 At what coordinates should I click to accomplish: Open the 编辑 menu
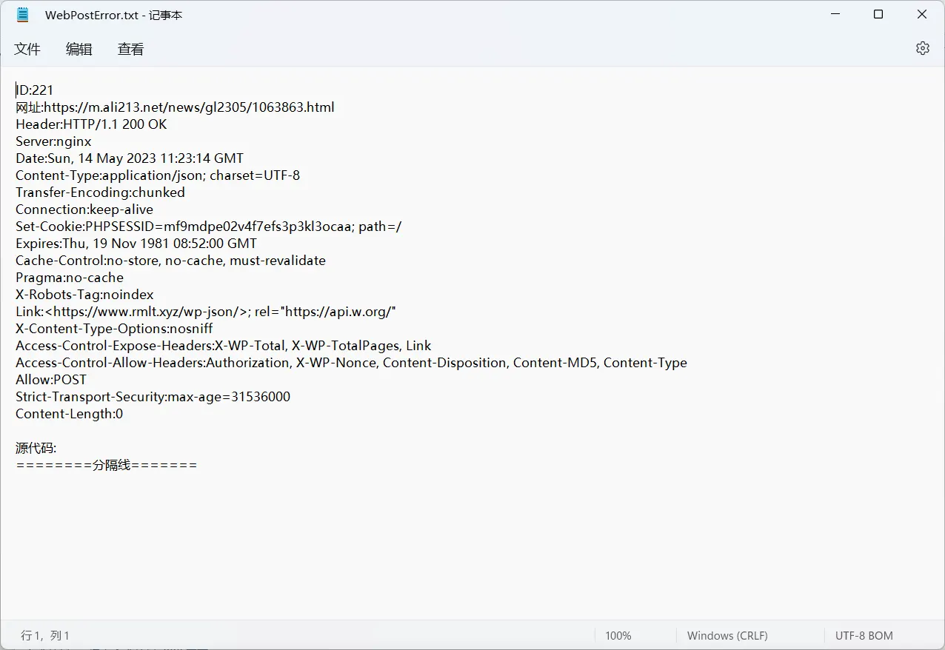point(79,49)
